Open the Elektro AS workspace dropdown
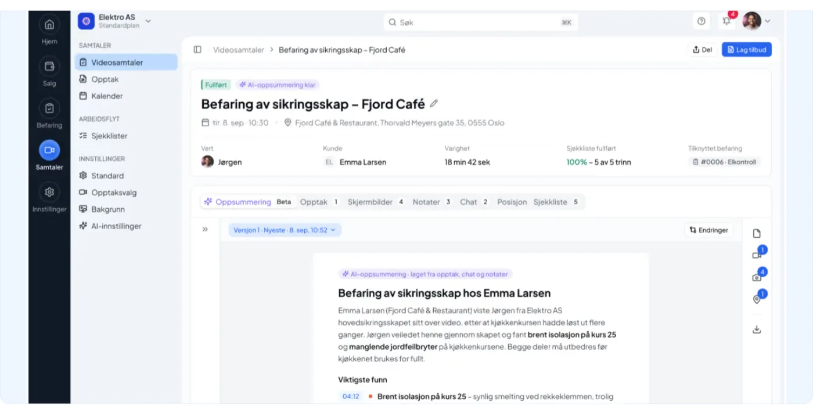 pyautogui.click(x=148, y=21)
